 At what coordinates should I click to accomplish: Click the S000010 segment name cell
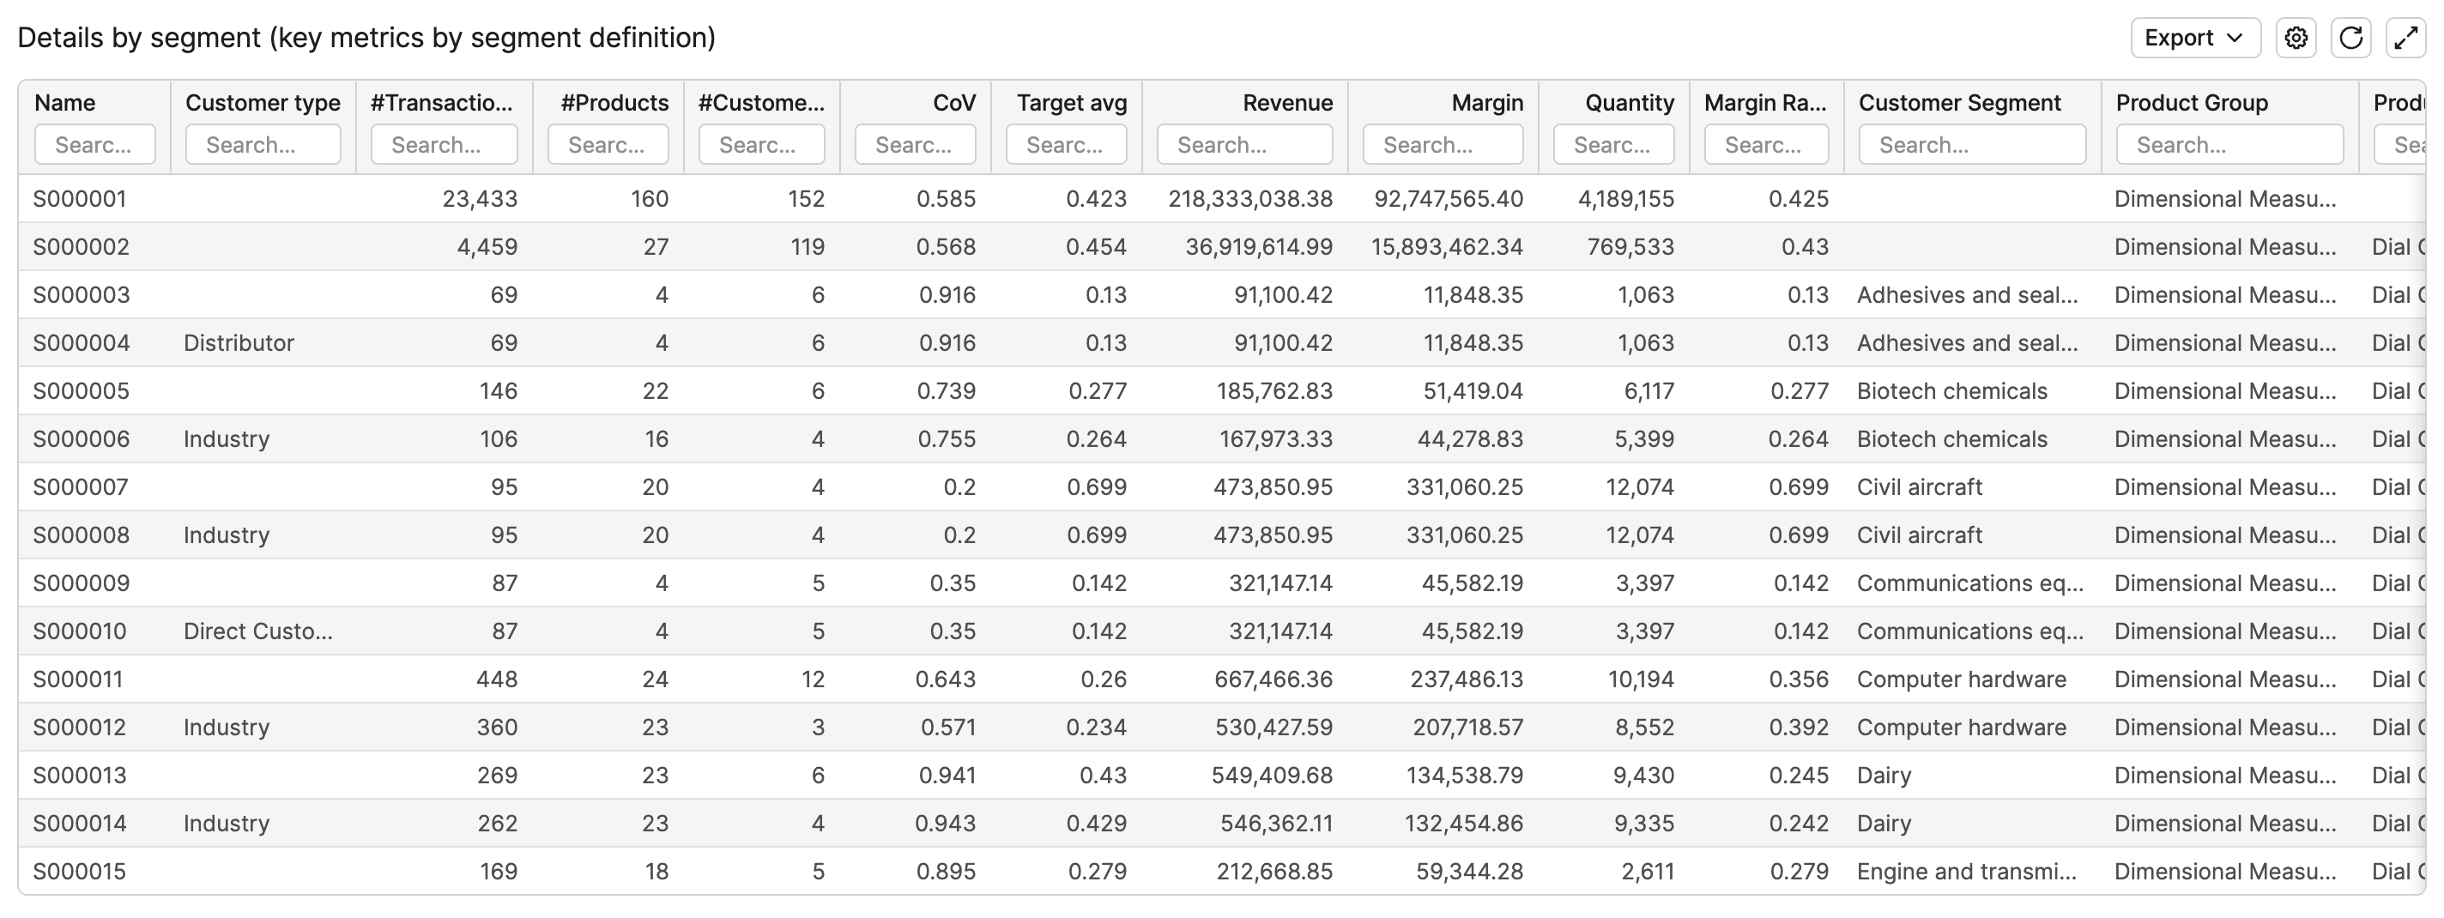pos(80,631)
